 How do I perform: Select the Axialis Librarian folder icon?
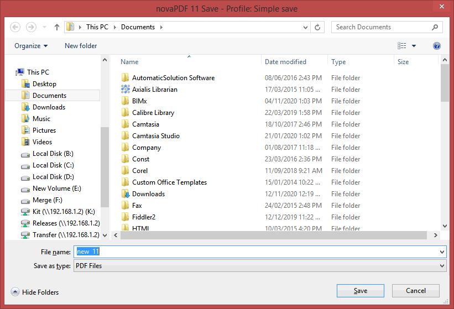[125, 89]
